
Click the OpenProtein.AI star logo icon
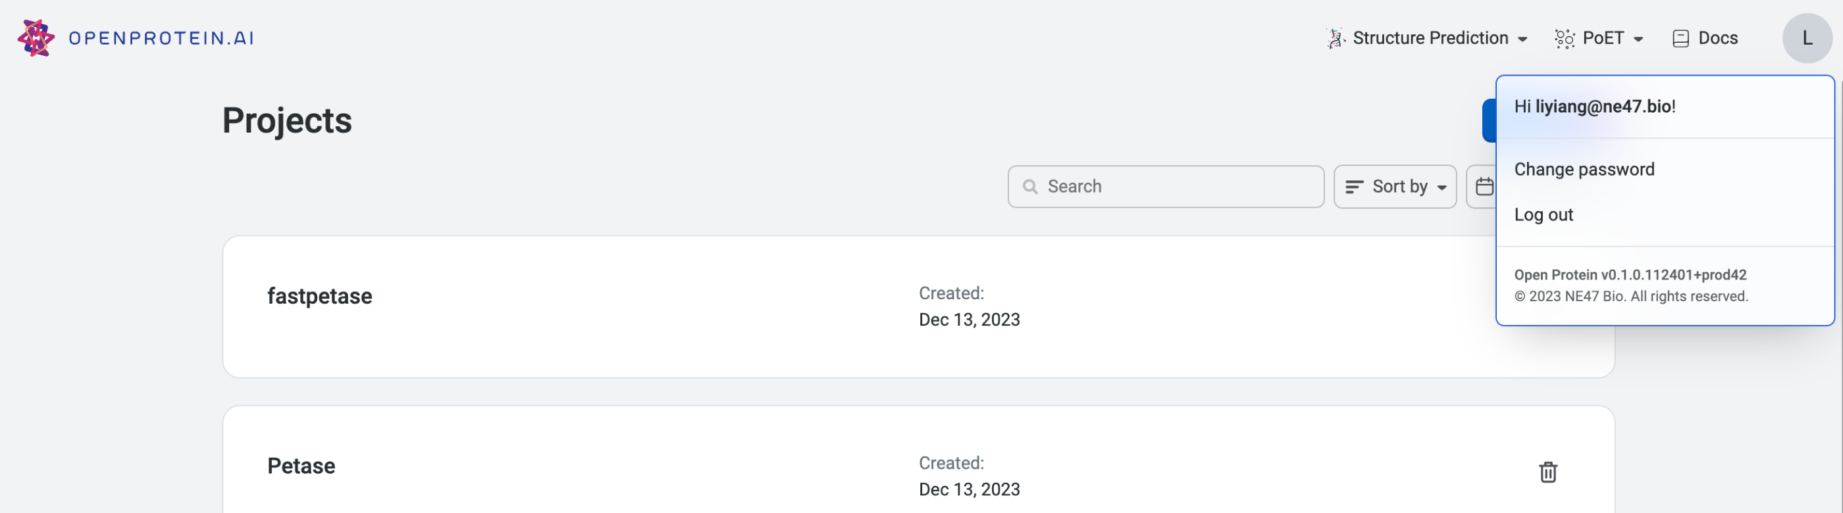click(x=36, y=38)
